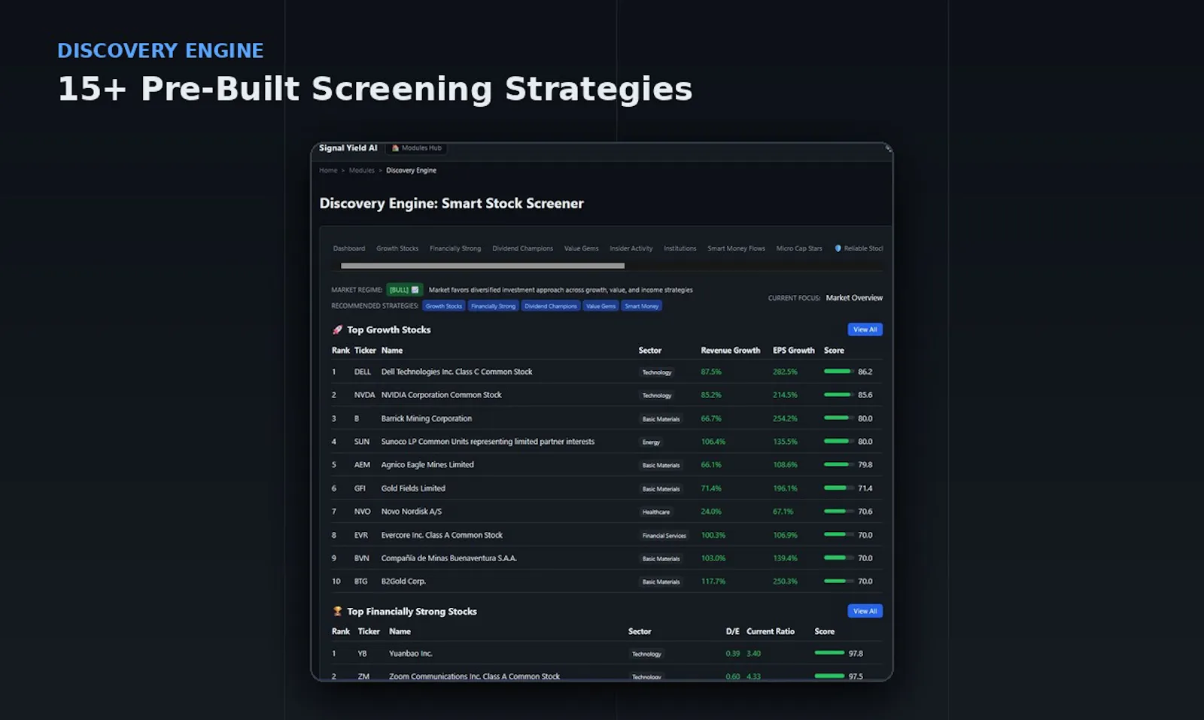Click the SUN ticker

click(362, 442)
